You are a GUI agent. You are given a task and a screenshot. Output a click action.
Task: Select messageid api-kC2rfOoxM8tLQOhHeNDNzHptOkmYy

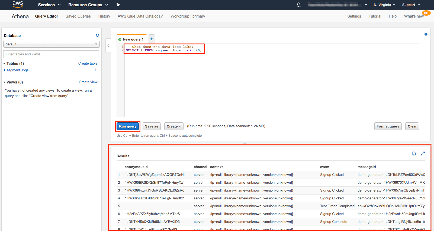coord(391,206)
